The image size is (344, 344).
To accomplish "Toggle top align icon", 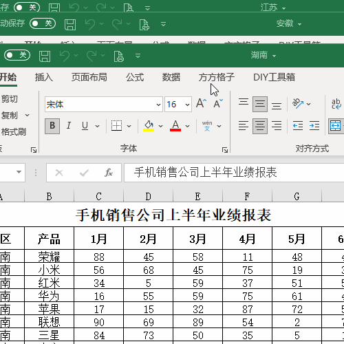I will pos(244,102).
